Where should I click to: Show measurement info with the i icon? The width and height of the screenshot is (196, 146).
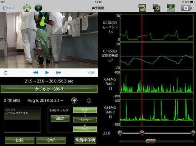tap(89, 101)
